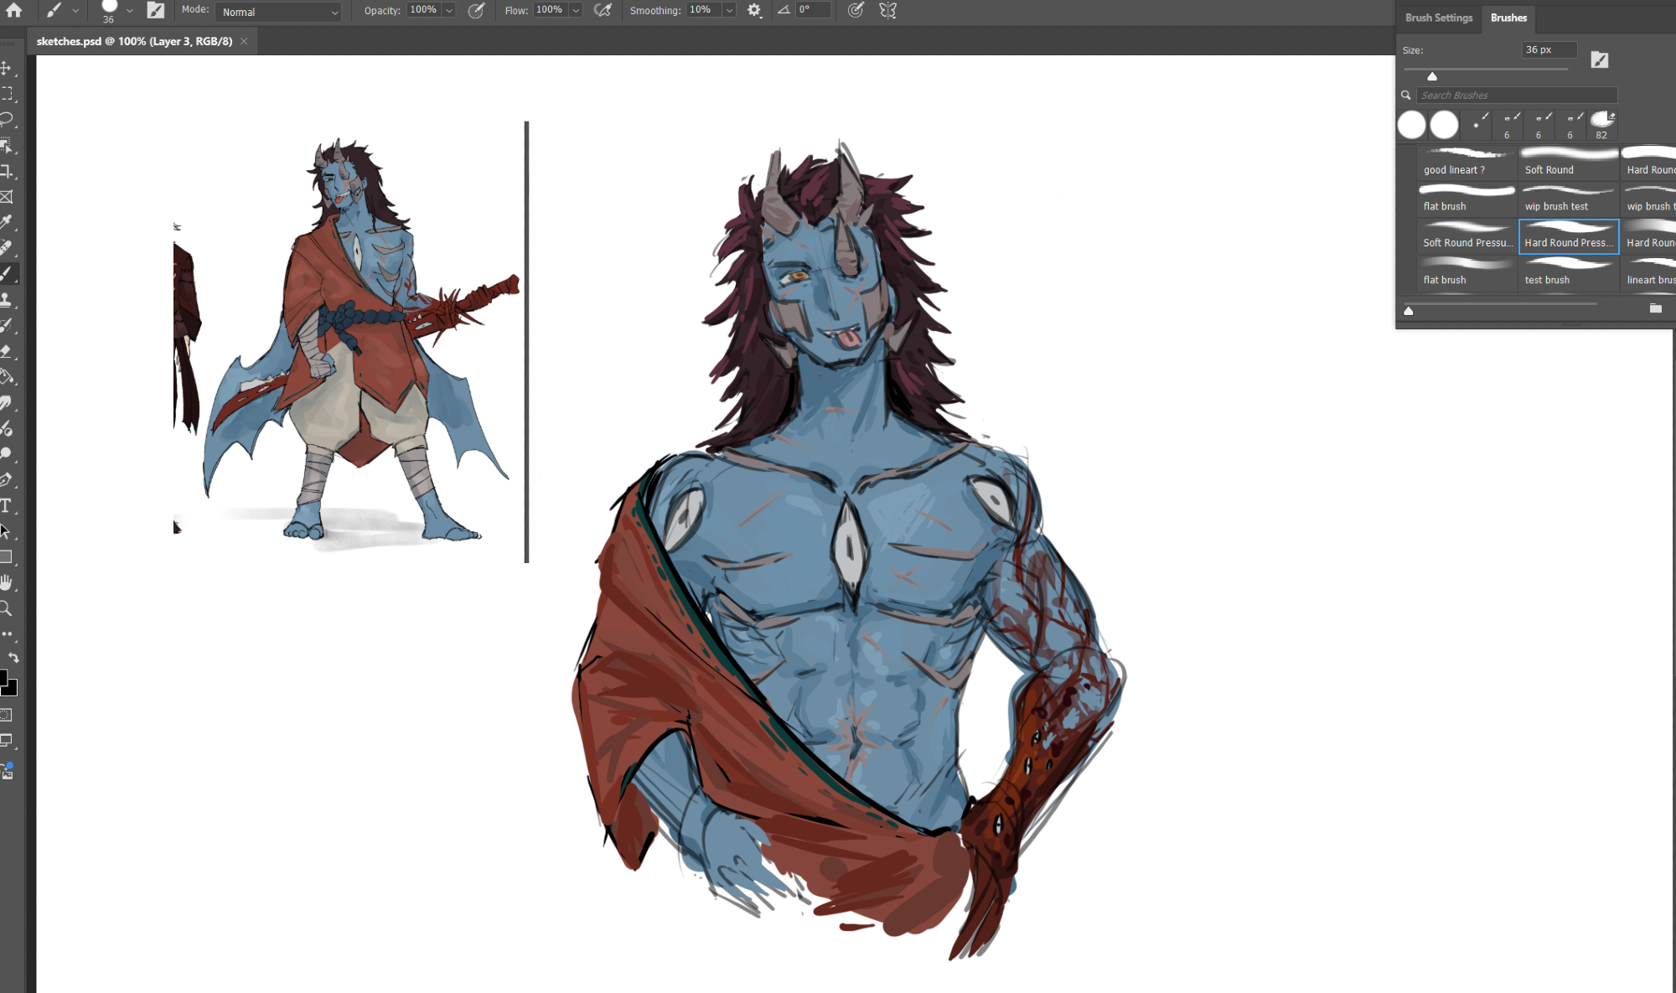Click the Home icon in options bar
The image size is (1676, 993).
(14, 10)
